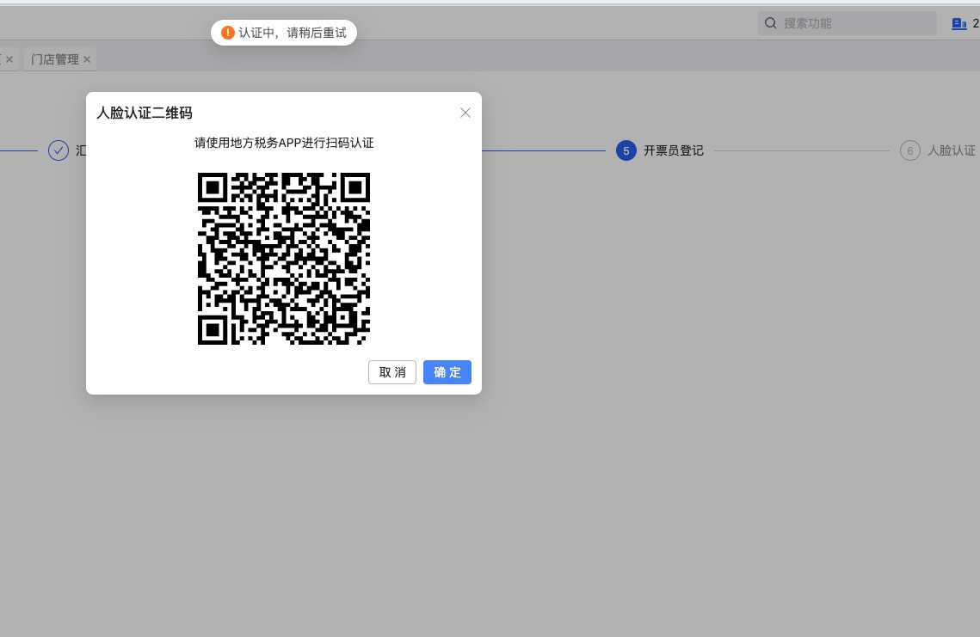Close the 门店管理 tab

pyautogui.click(x=87, y=59)
